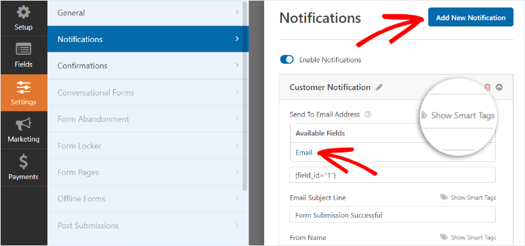Screen dimensions: 525x246
Task: Expand the Form Abandonment chevron
Action: tap(237, 119)
